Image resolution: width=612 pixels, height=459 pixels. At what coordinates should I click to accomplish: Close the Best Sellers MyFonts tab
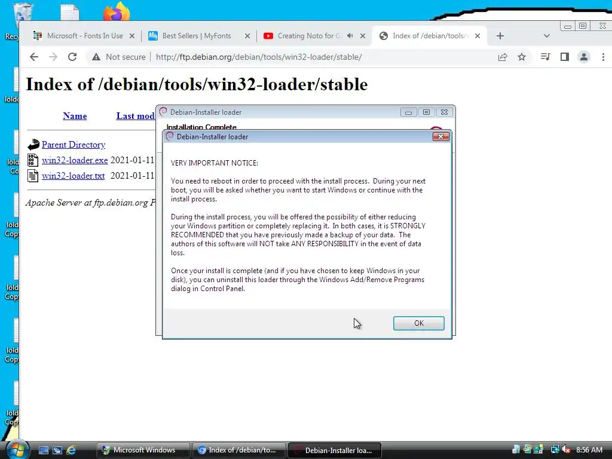tap(247, 36)
